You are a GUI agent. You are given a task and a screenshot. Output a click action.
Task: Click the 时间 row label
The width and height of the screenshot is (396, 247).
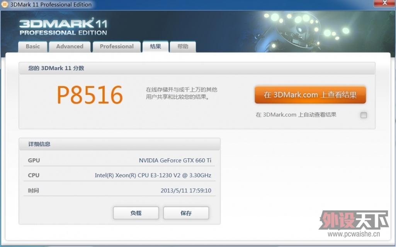click(x=33, y=191)
